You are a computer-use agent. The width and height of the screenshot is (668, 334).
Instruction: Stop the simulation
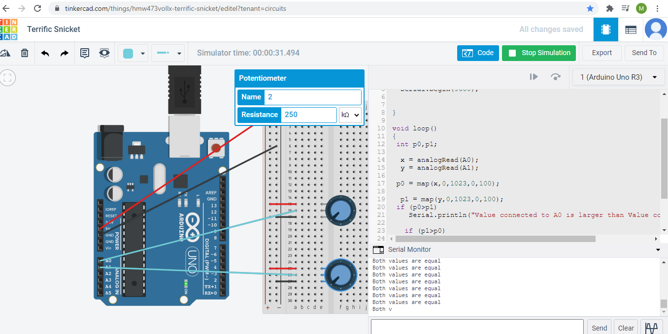(539, 53)
